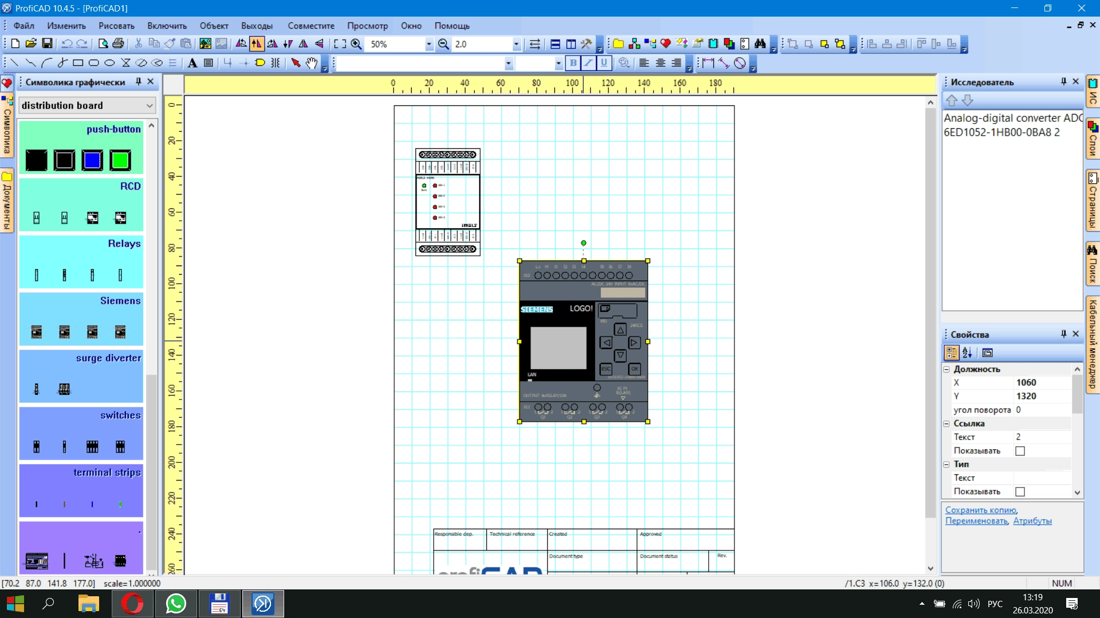Pin the Символика графически panel
1100x618 pixels.
pyautogui.click(x=139, y=82)
